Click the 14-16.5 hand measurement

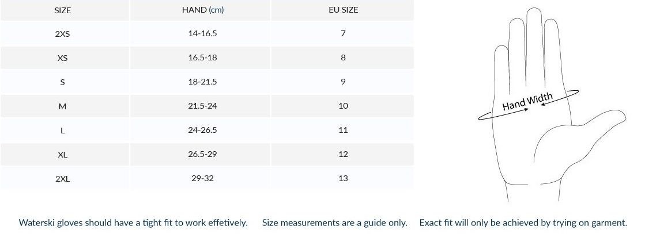click(202, 33)
